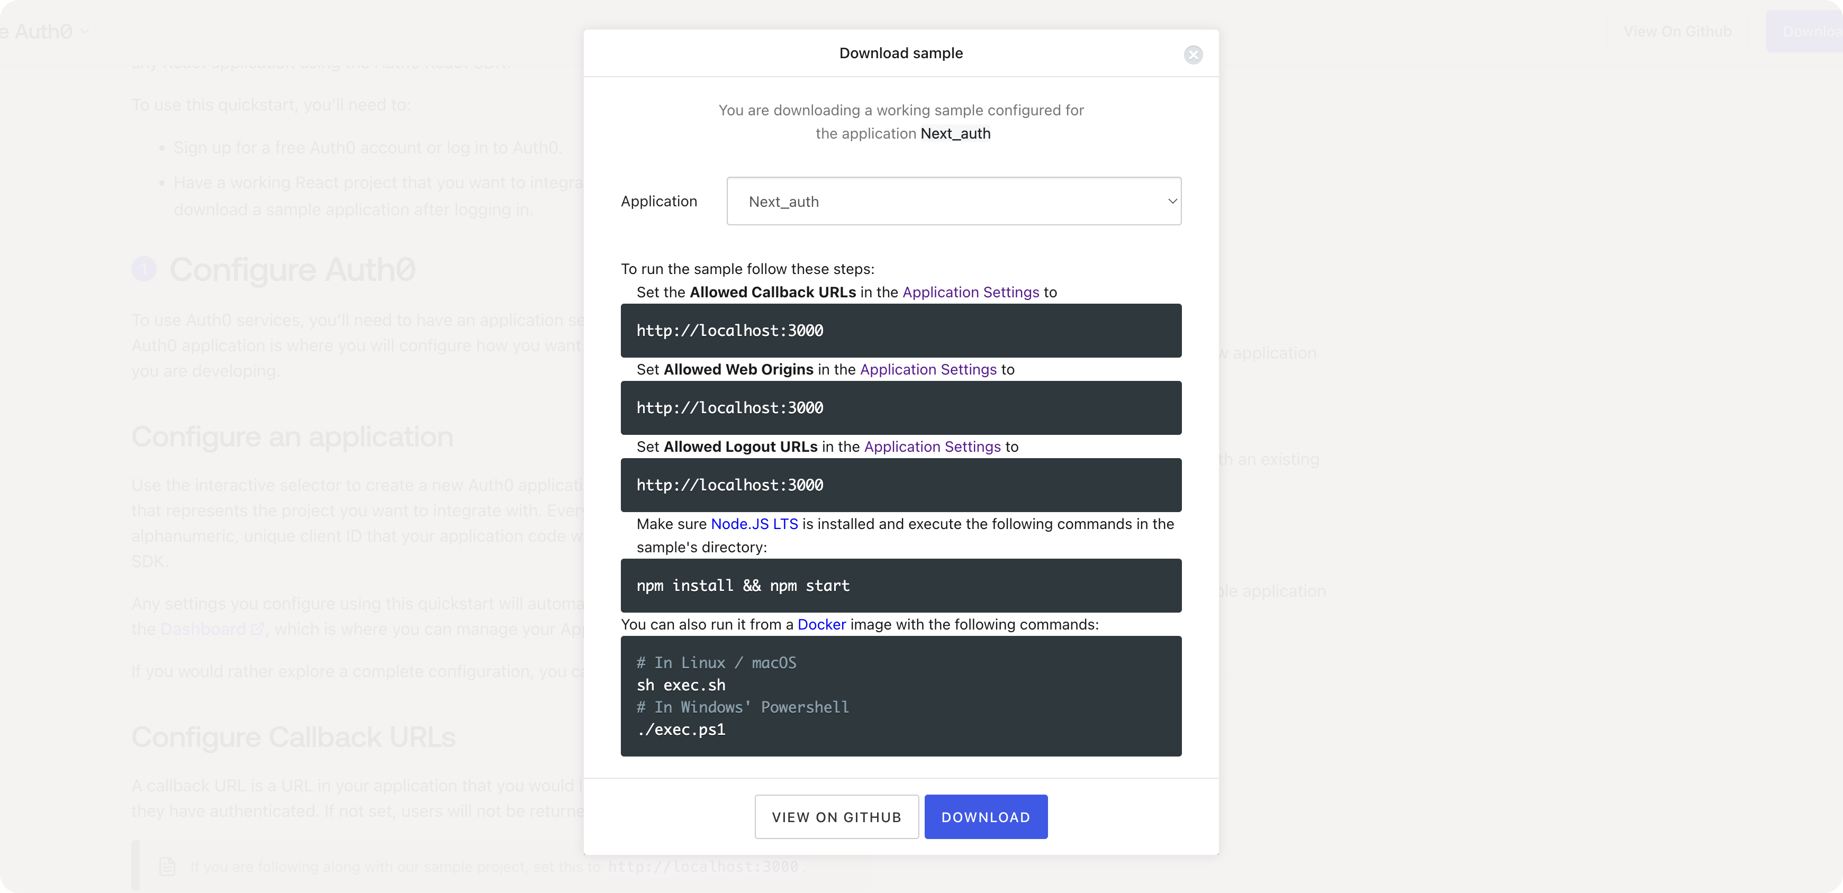The image size is (1843, 893).
Task: Click the document note icon near the bottom
Action: point(167,866)
